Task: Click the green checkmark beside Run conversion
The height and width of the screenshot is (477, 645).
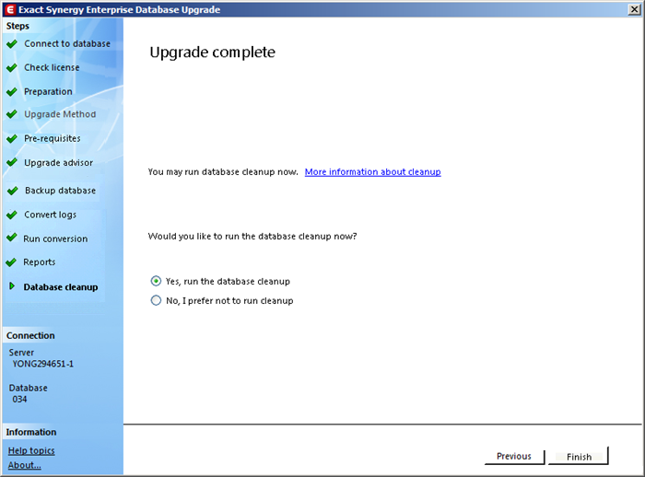Action: pyautogui.click(x=12, y=238)
